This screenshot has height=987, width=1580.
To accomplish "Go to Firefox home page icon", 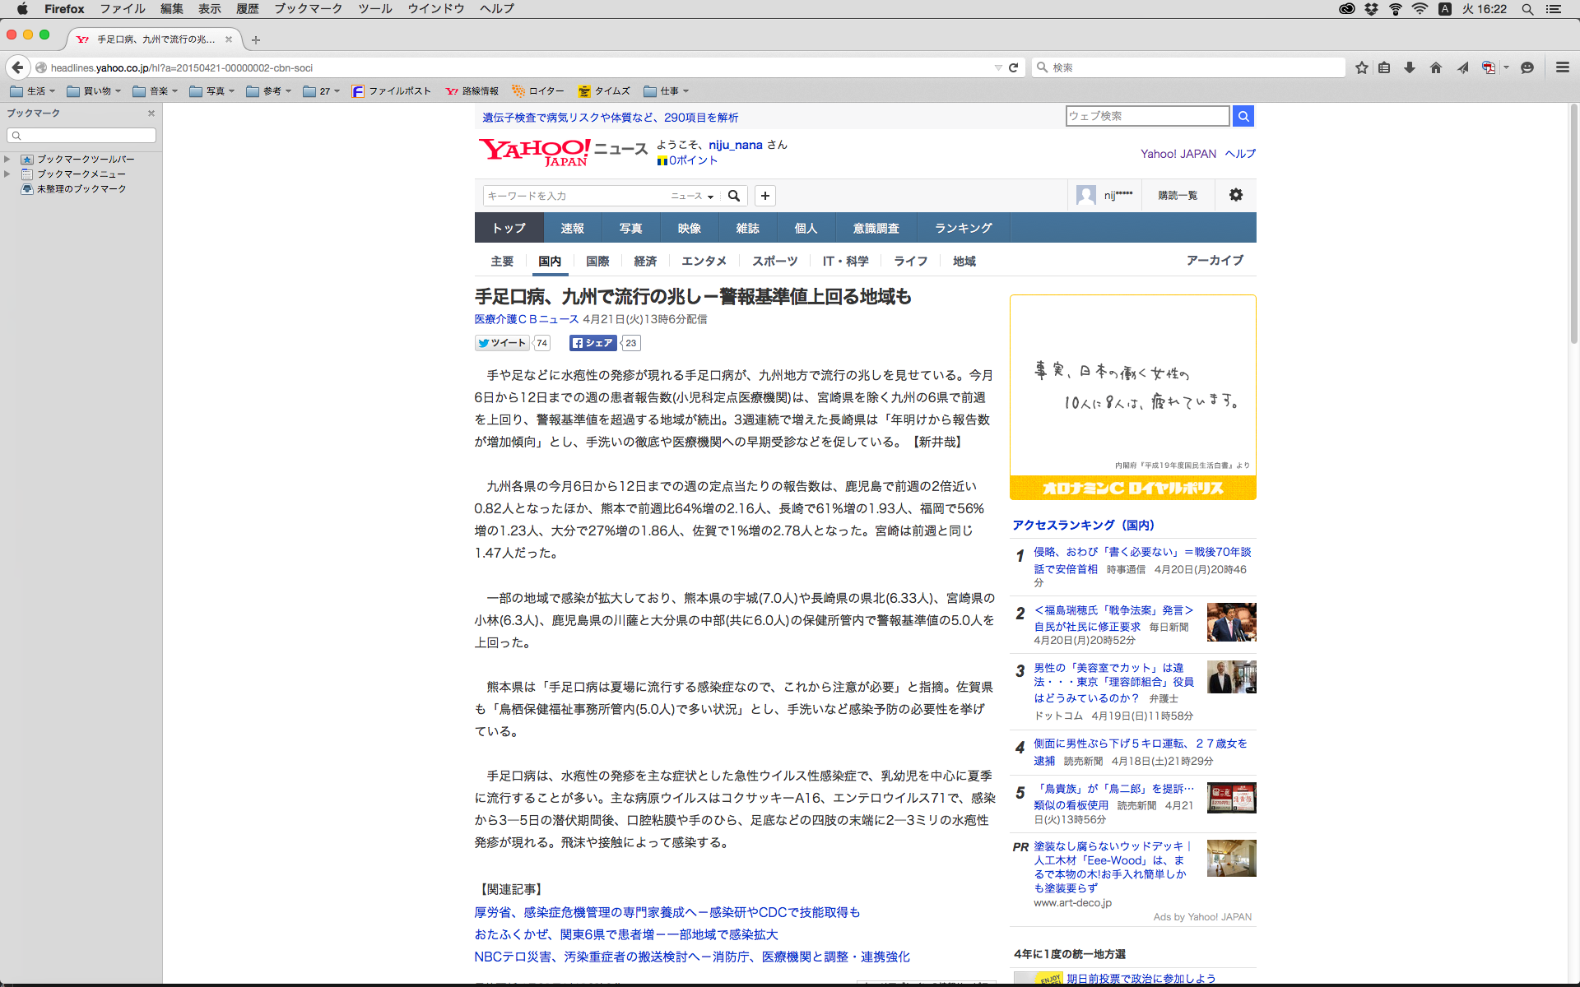I will [x=1436, y=67].
